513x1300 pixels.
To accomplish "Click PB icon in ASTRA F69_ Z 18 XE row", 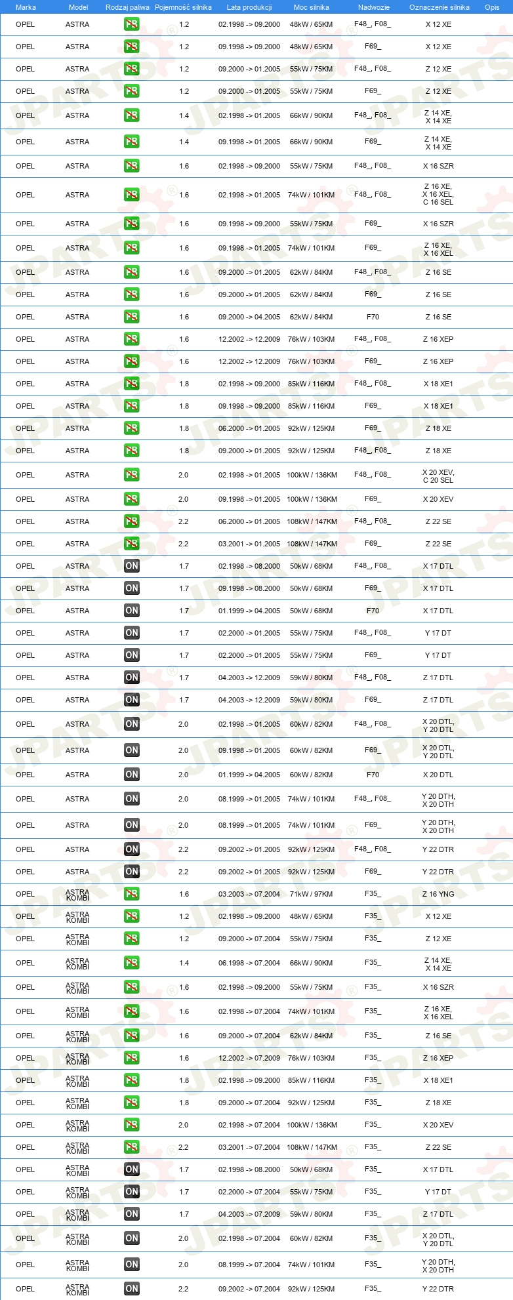I will coord(132,428).
